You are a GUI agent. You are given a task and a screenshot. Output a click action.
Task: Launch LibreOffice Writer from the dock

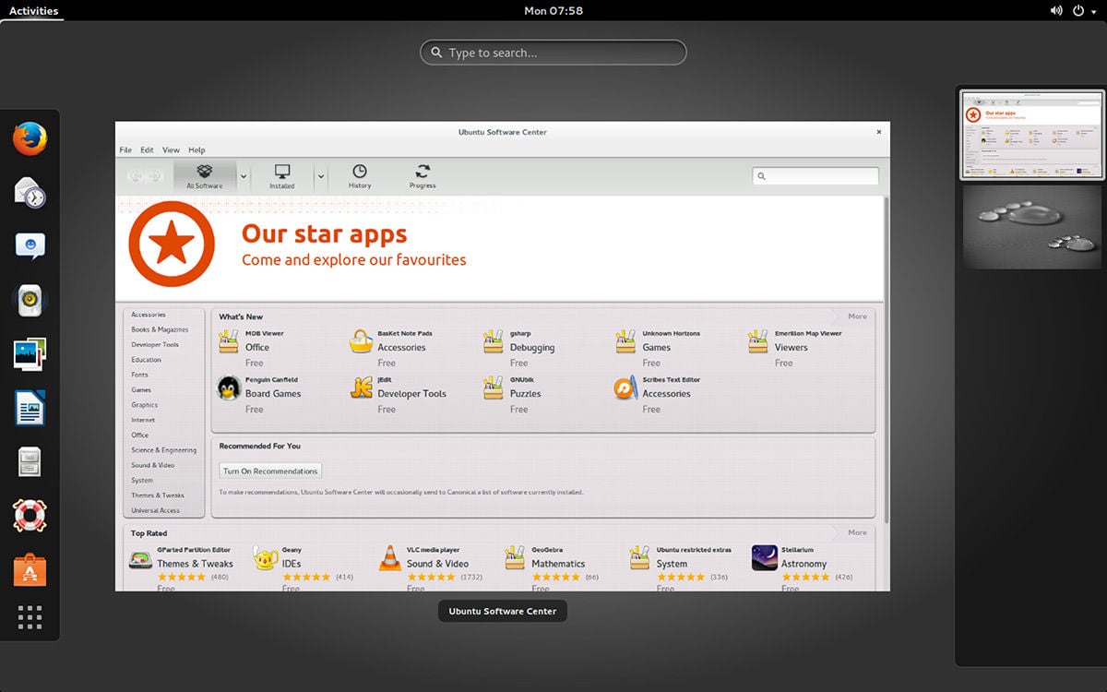point(30,408)
